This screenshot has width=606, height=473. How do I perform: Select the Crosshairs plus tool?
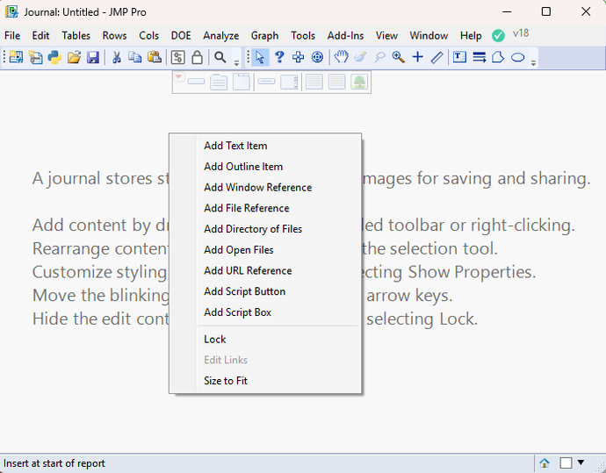(417, 57)
